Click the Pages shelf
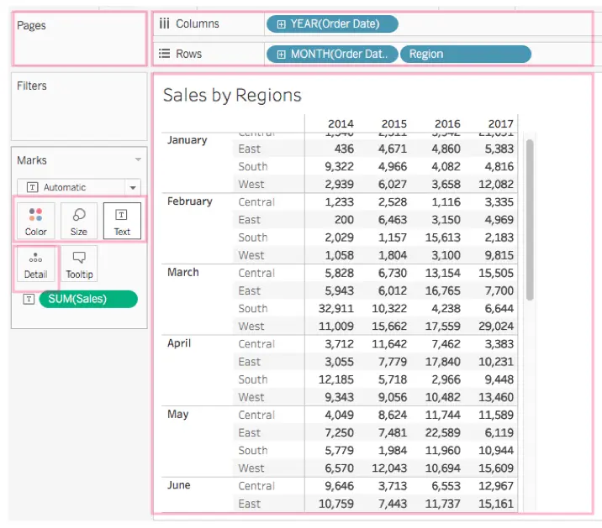Image resolution: width=602 pixels, height=528 pixels. tap(79, 39)
